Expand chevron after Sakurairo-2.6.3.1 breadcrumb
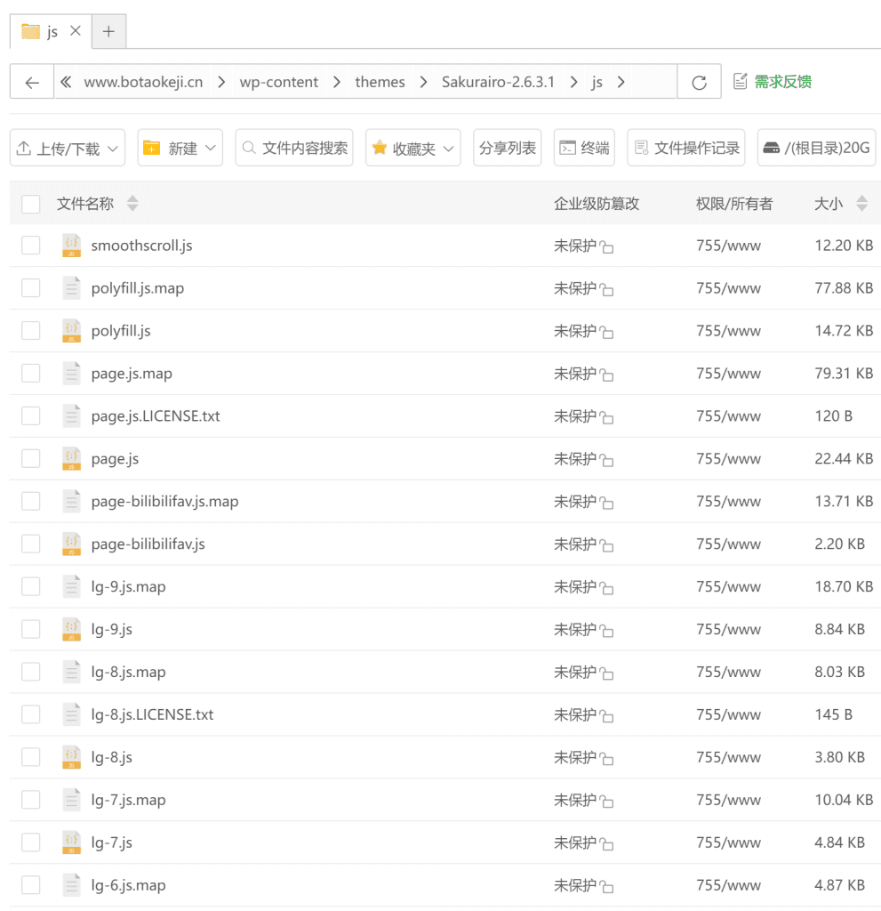The width and height of the screenshot is (881, 911). point(573,82)
